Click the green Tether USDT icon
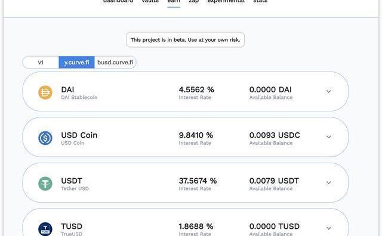This screenshot has height=236, width=382. [45, 184]
